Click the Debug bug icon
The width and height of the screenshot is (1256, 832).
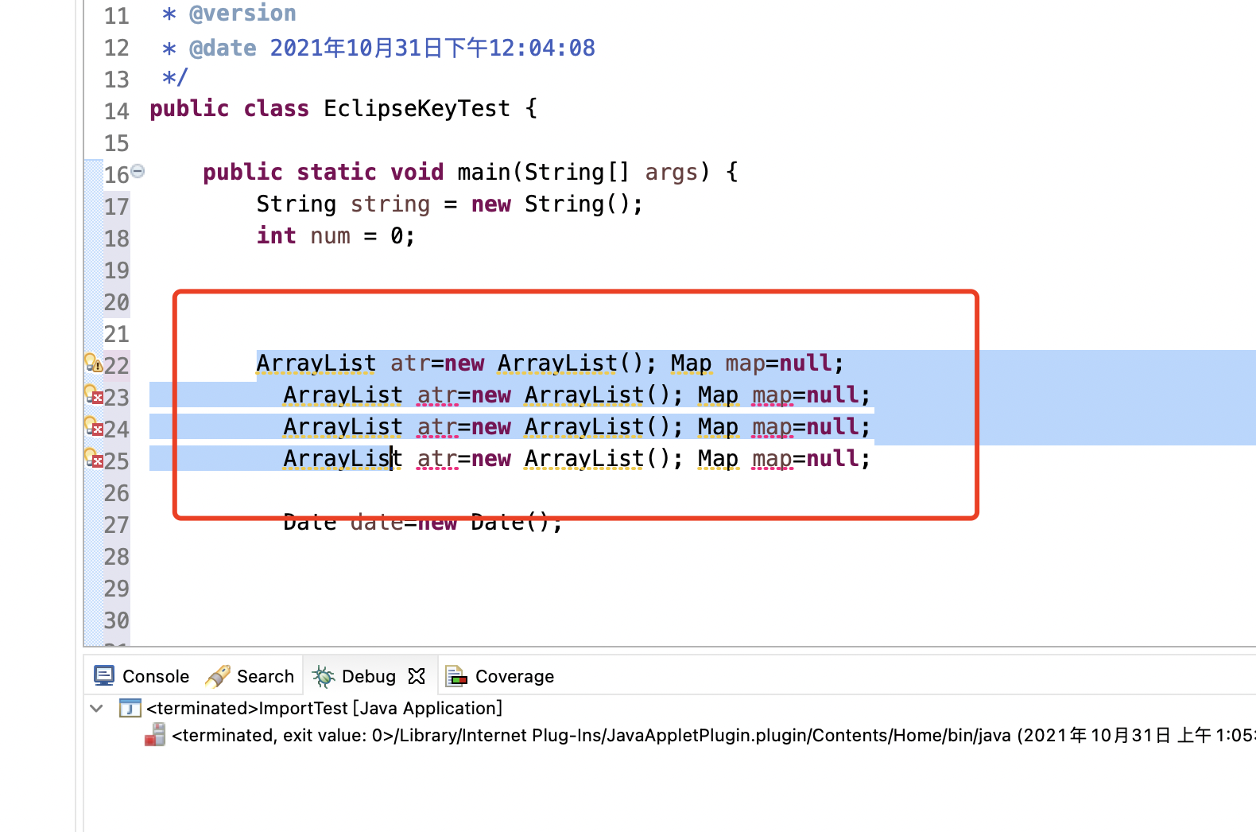(x=323, y=676)
